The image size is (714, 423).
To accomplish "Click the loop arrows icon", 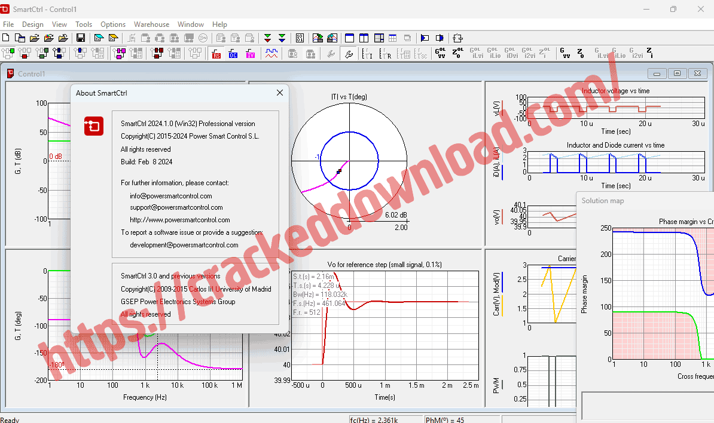I will [457, 38].
